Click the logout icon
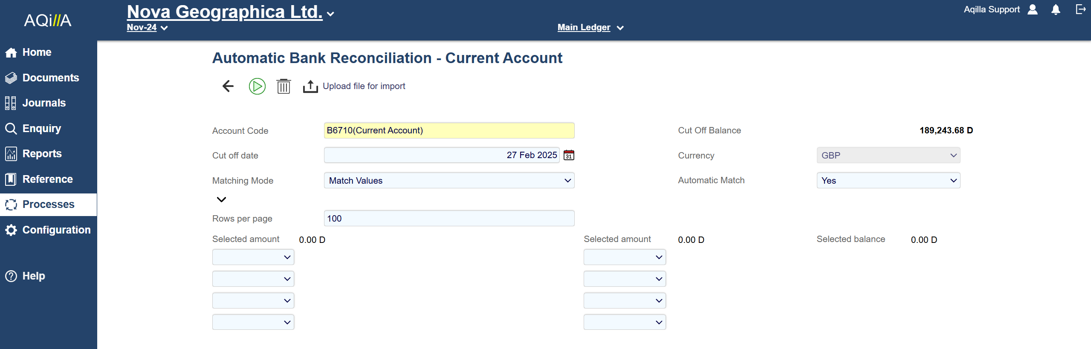 (x=1080, y=9)
